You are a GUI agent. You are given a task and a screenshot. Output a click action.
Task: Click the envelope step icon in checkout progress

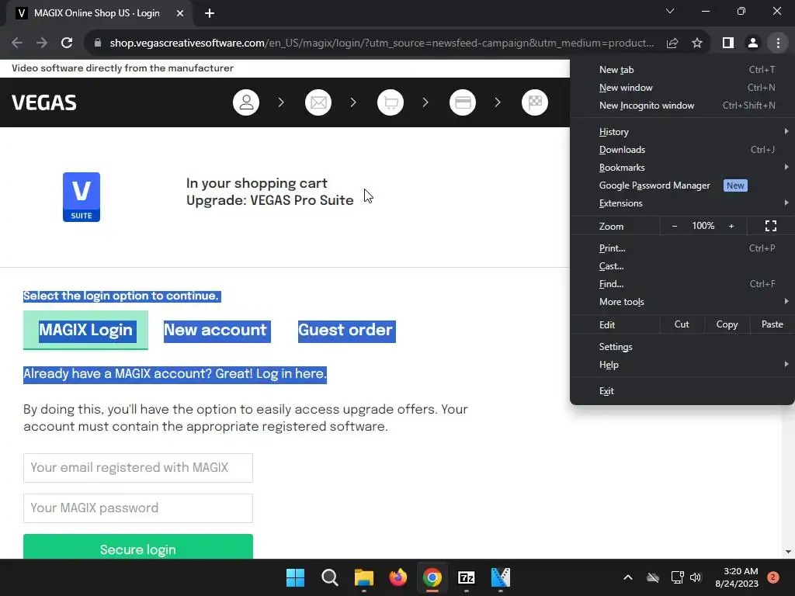(318, 102)
